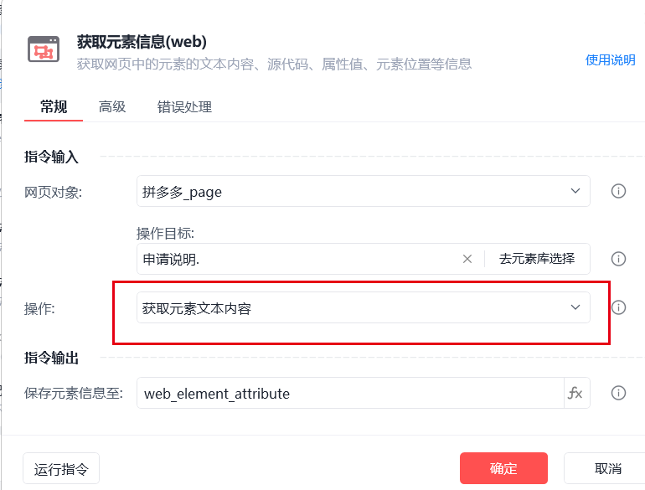The width and height of the screenshot is (645, 490).
Task: Open the 使用说明 link
Action: point(610,60)
